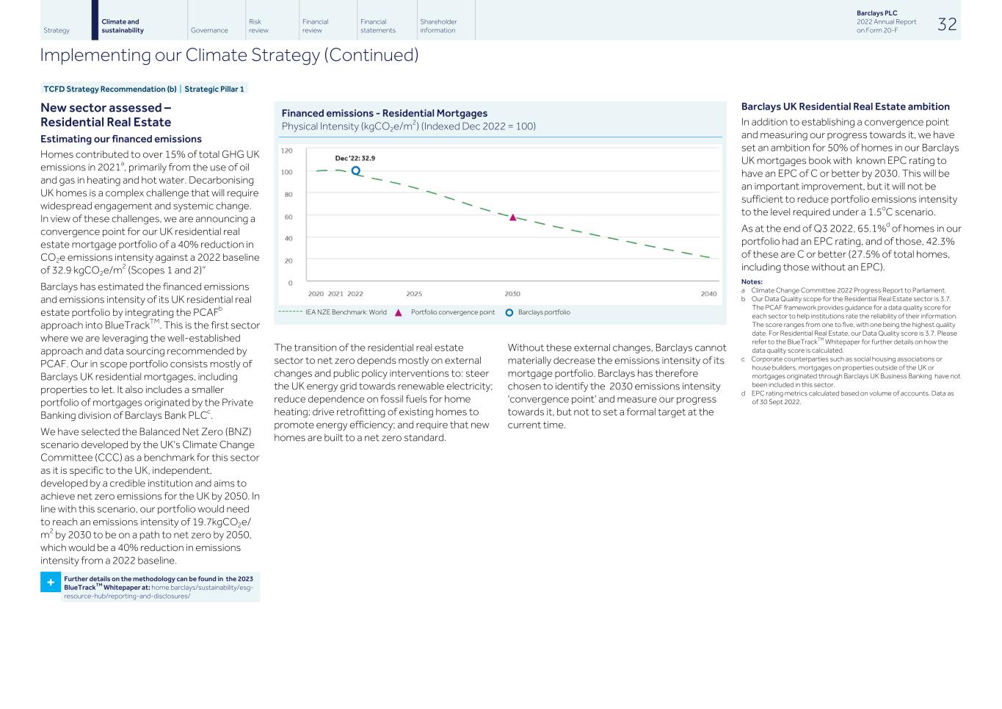Click the Barclays UK Residential Real Estate ambition heading
1002x709 pixels.
845,107
